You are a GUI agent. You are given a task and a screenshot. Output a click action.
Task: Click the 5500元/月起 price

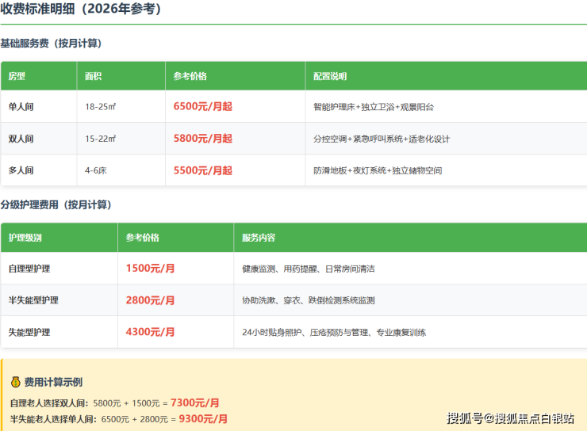coord(203,170)
